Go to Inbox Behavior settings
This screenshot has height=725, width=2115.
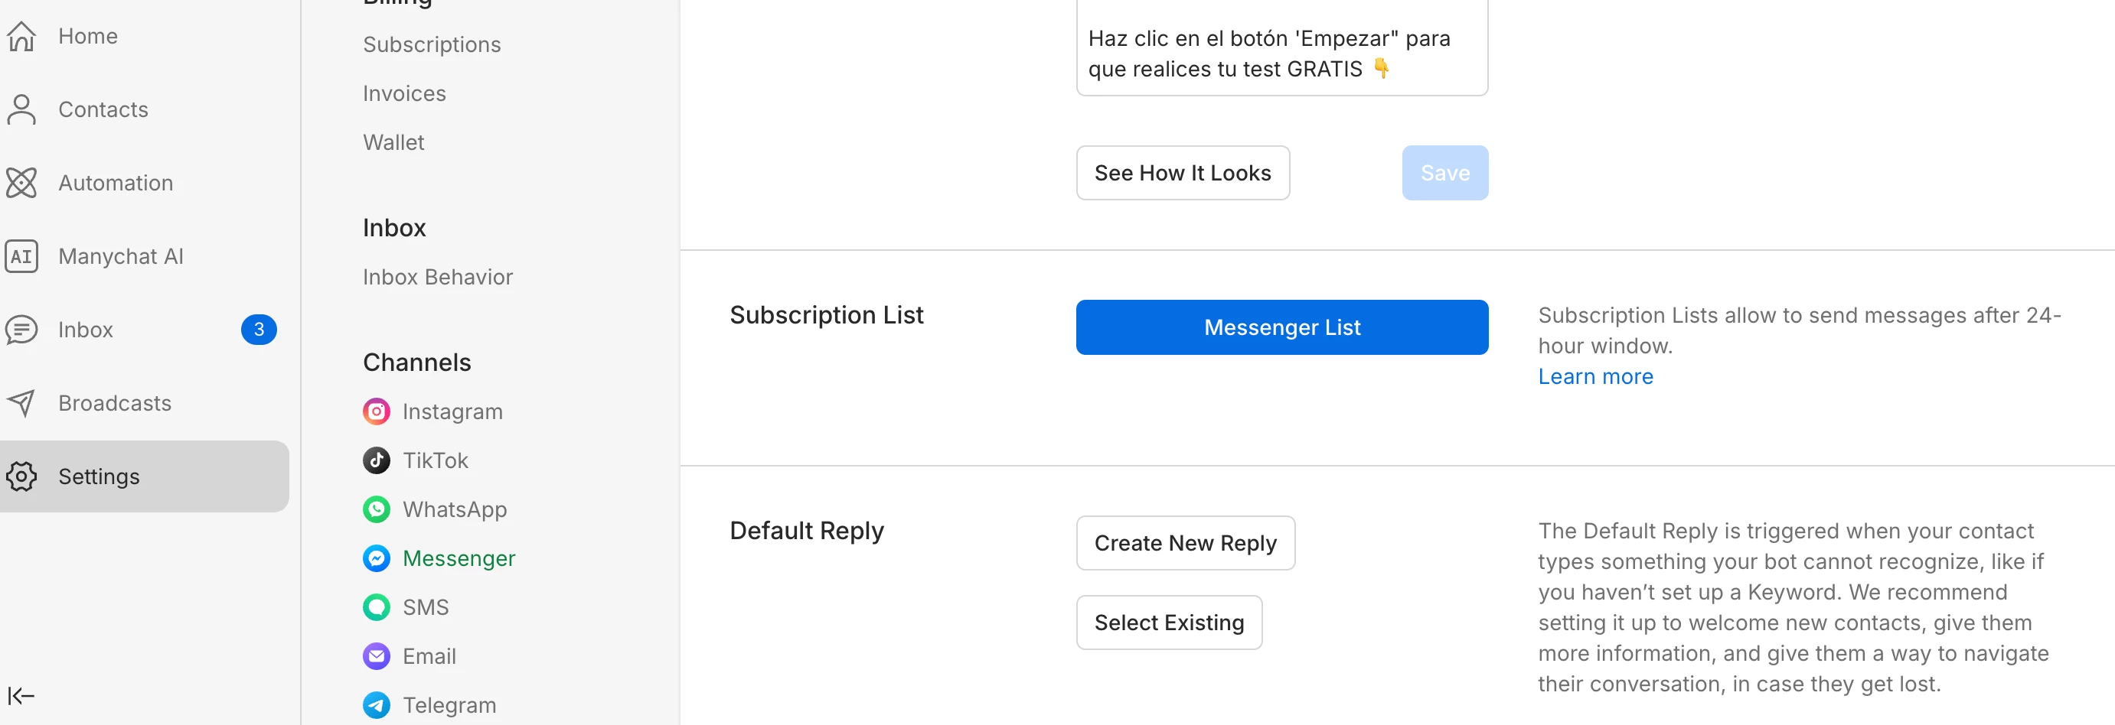(x=437, y=277)
